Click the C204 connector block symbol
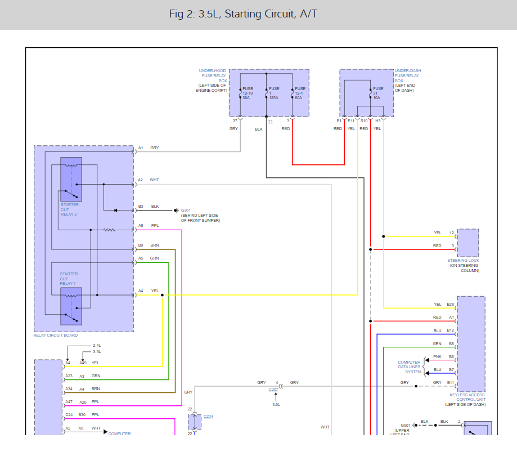 point(195,422)
